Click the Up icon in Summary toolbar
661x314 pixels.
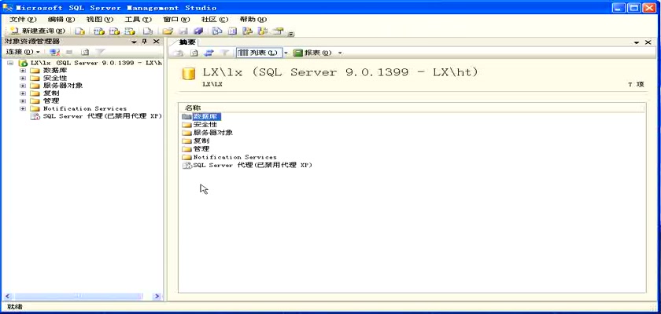[179, 53]
